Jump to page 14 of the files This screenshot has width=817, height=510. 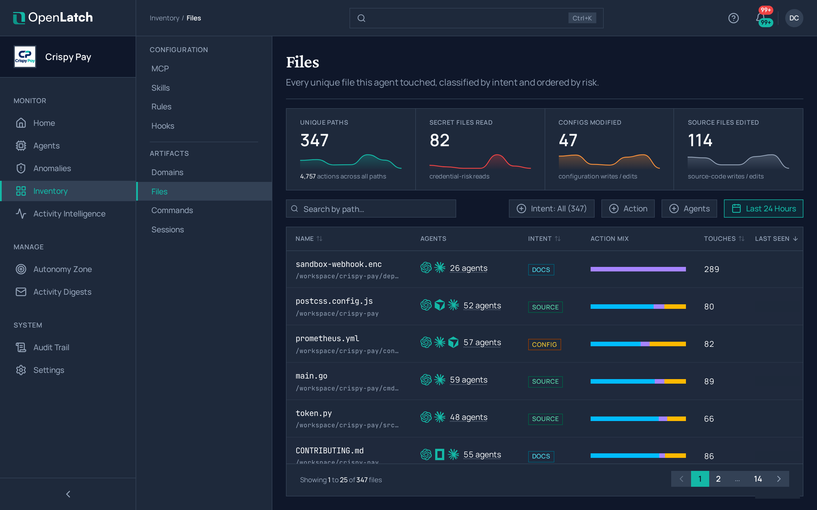(758, 479)
